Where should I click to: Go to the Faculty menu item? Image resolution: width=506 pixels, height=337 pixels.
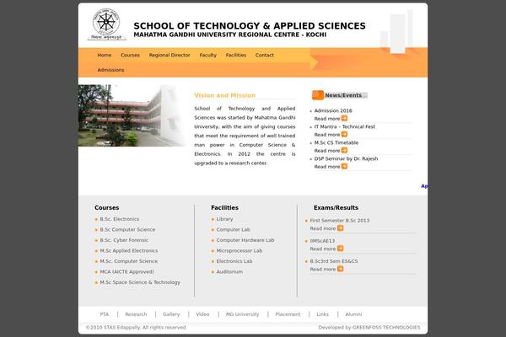click(x=207, y=55)
